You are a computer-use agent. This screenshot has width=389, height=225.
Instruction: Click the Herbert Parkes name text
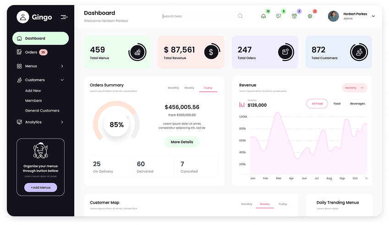pos(355,14)
